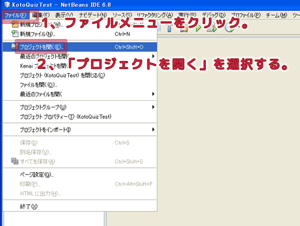Screen dimensions: 300x226
Task: Open the 実行(R) menu
Action: click(187, 15)
